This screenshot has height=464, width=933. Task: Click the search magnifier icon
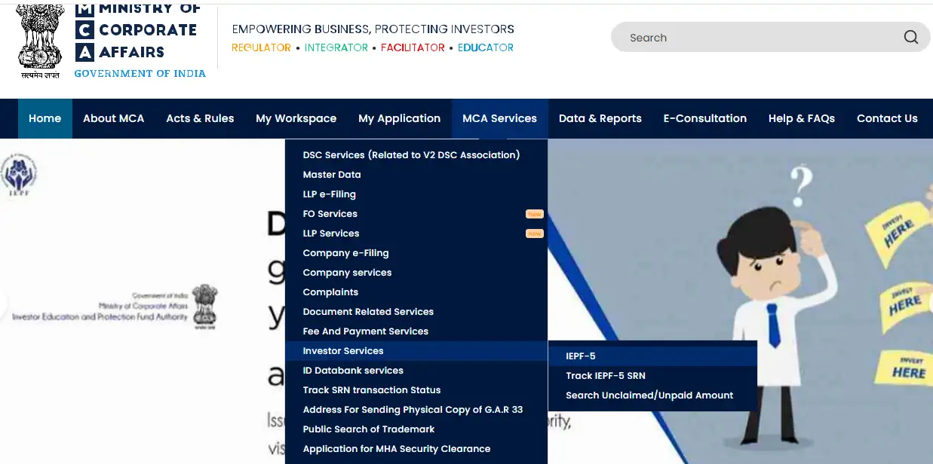pyautogui.click(x=910, y=36)
